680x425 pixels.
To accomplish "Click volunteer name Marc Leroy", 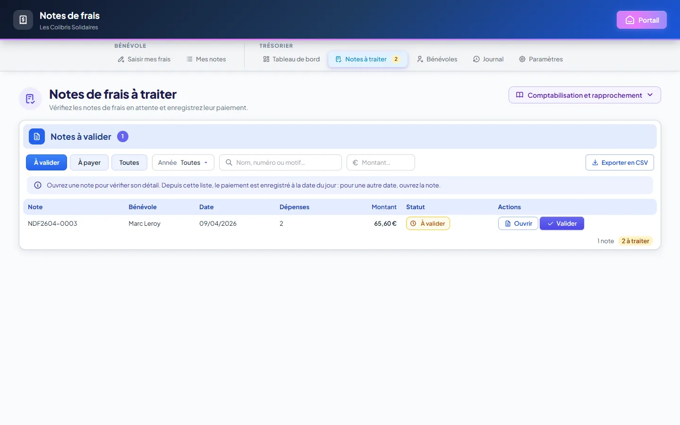I will tap(144, 223).
